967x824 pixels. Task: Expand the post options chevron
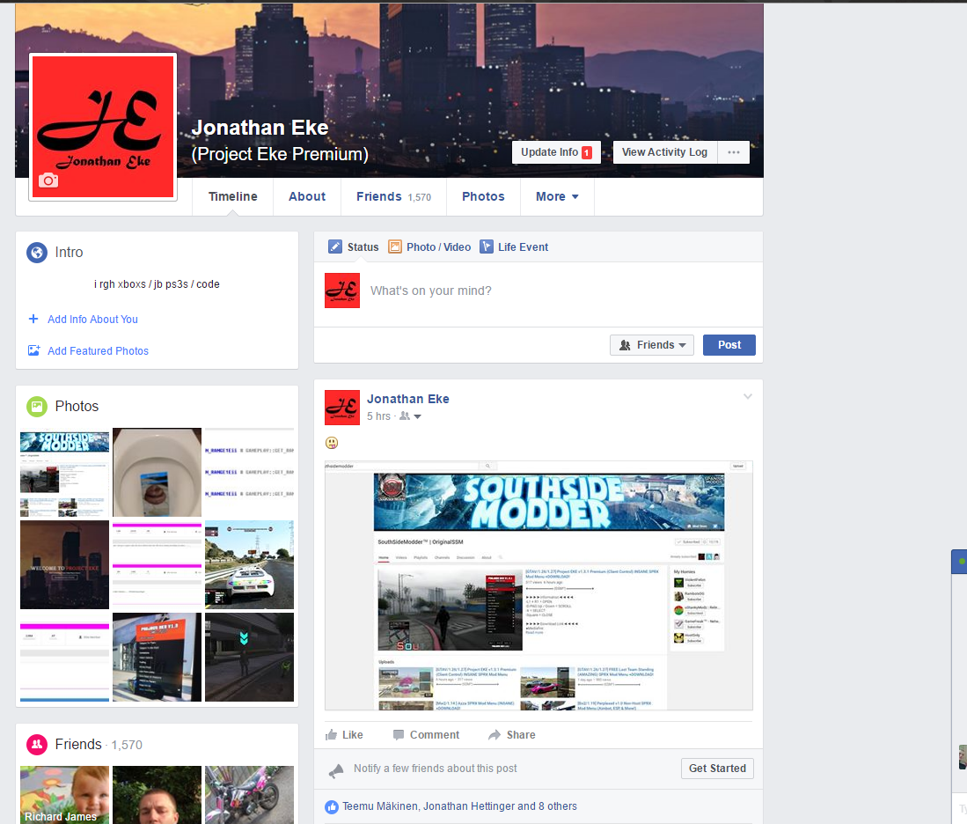tap(747, 396)
